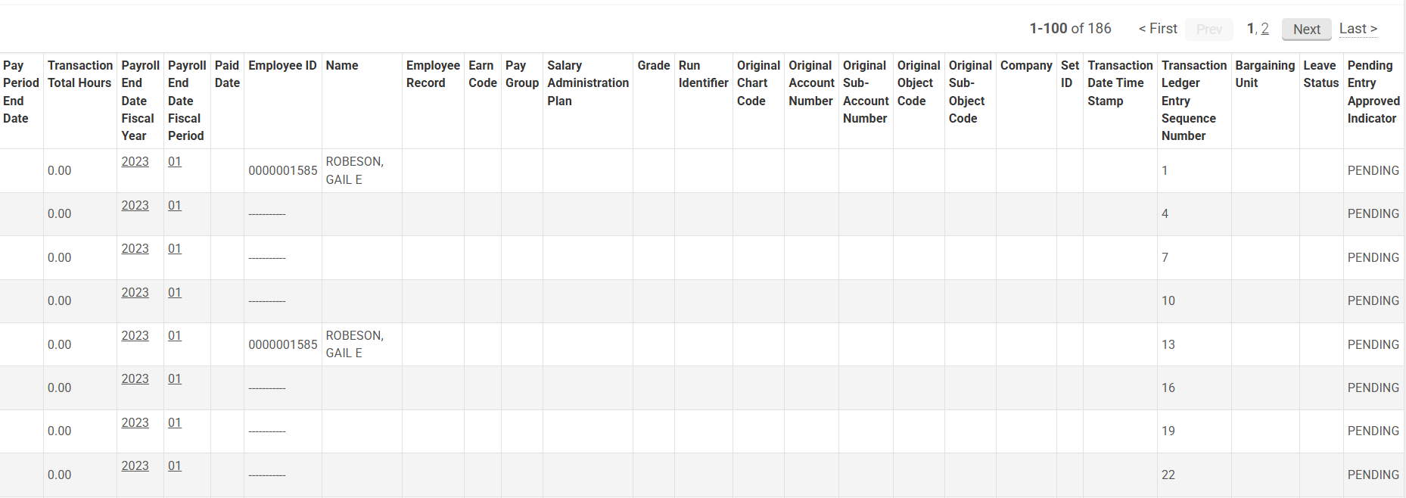Click the Salary Administration Plan header
This screenshot has height=498, width=1406.
pyautogui.click(x=587, y=83)
